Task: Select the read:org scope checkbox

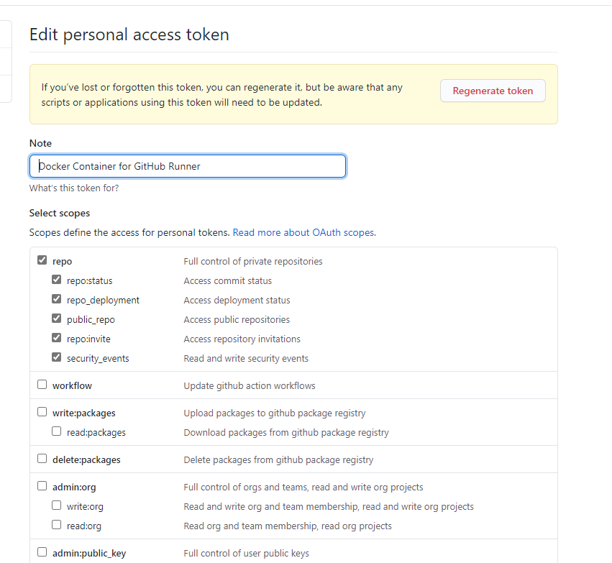Action: pyautogui.click(x=57, y=526)
